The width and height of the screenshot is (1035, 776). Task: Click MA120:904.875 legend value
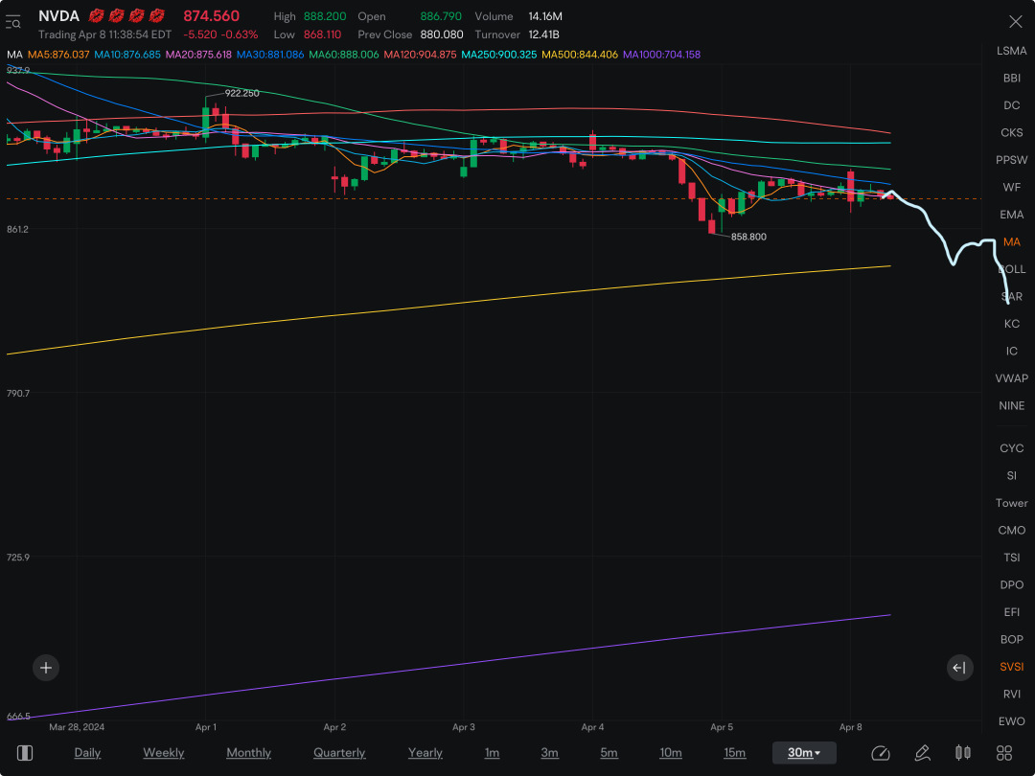coord(420,54)
